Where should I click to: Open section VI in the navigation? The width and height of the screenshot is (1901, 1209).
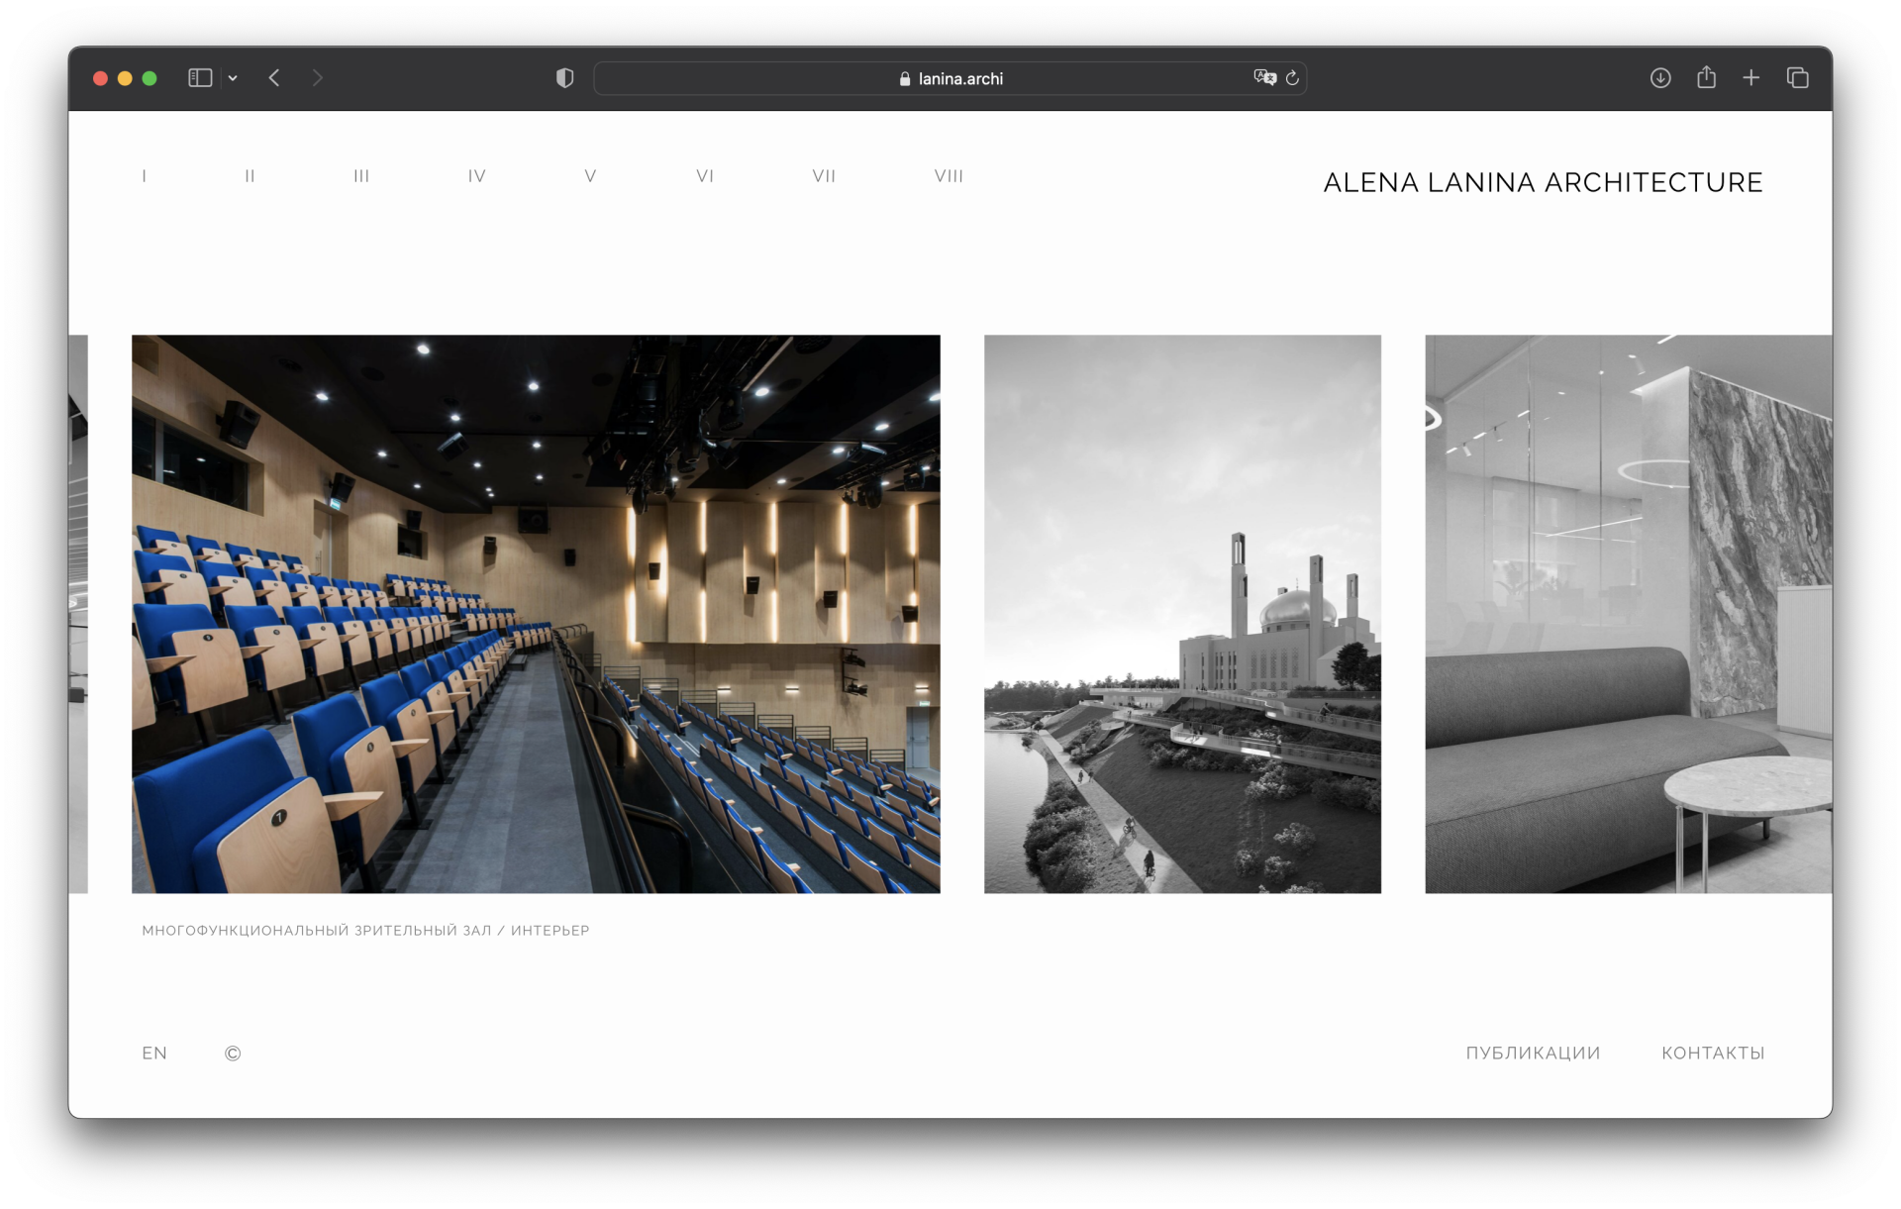(x=705, y=176)
